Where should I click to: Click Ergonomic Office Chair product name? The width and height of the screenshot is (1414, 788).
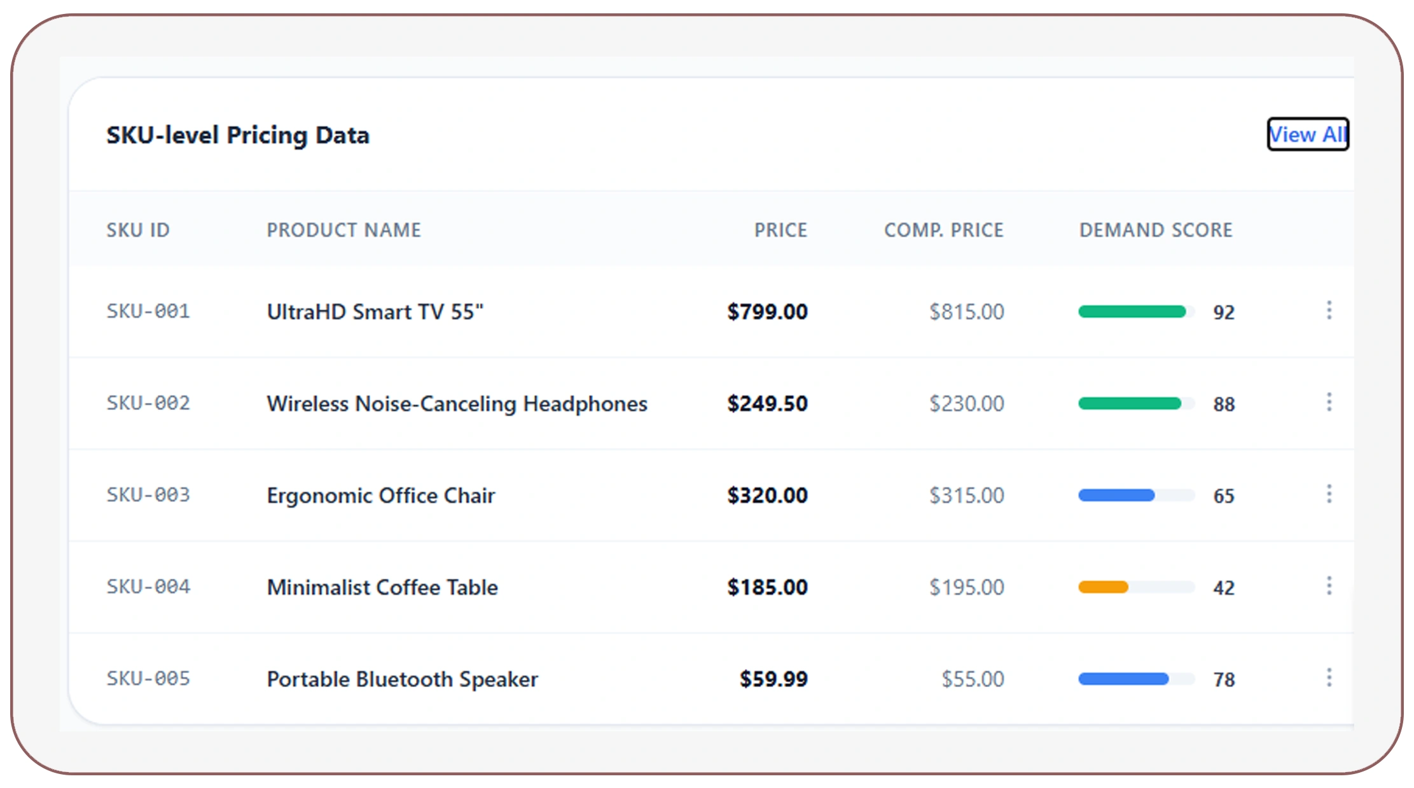(381, 496)
